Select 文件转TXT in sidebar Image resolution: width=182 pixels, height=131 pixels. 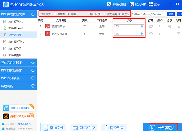click(x=18, y=48)
